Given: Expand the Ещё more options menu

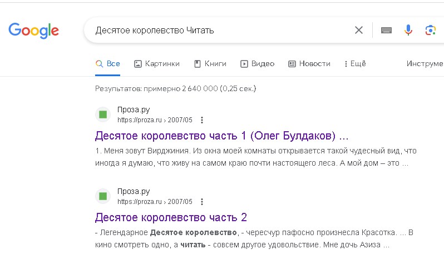Looking at the screenshot, I should point(355,64).
